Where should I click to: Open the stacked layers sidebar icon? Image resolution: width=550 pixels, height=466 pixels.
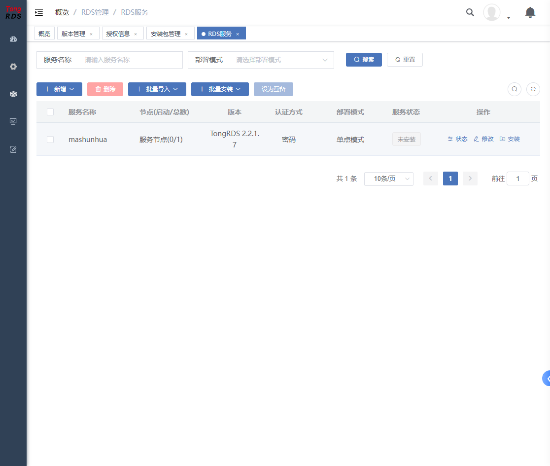coord(13,94)
